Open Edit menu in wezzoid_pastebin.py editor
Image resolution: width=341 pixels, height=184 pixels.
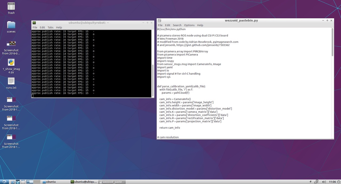(168, 25)
